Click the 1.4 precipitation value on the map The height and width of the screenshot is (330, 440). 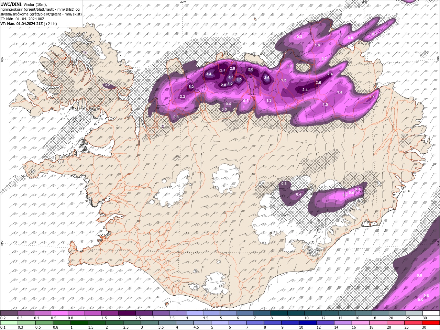click(340, 92)
